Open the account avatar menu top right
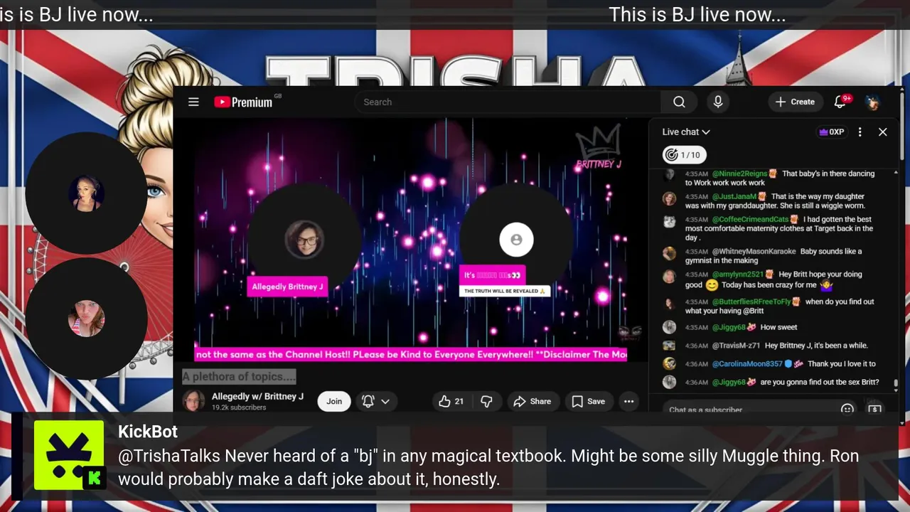This screenshot has width=910, height=512. pos(872,102)
